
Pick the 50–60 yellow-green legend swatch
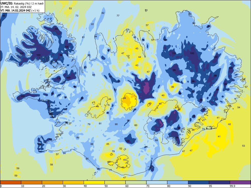coord(115,182)
